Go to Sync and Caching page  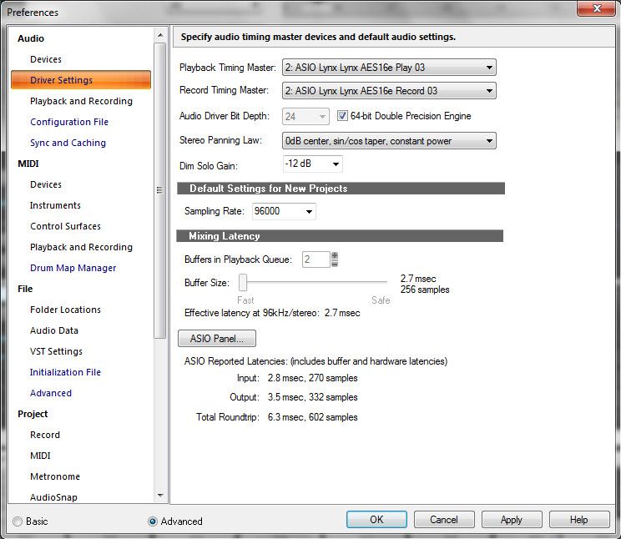[68, 143]
